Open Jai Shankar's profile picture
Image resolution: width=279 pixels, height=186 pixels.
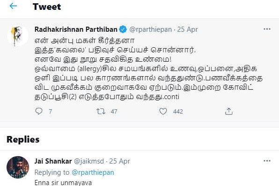18,167
